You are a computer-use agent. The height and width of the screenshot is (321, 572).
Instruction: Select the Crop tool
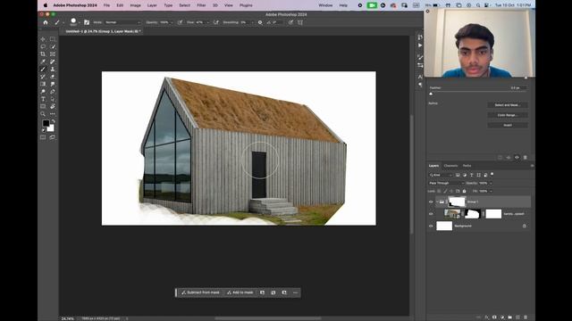click(x=43, y=54)
